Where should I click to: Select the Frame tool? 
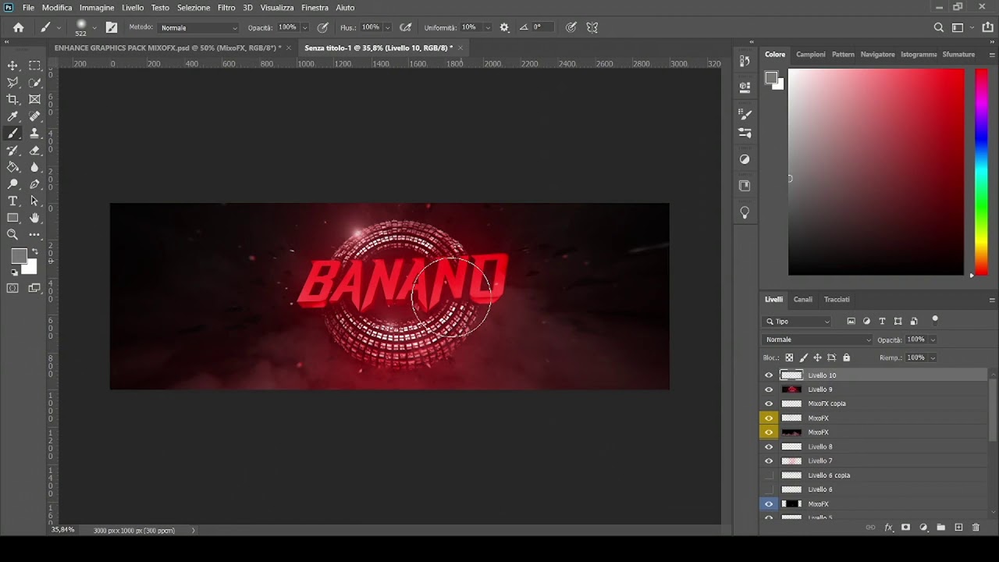34,99
